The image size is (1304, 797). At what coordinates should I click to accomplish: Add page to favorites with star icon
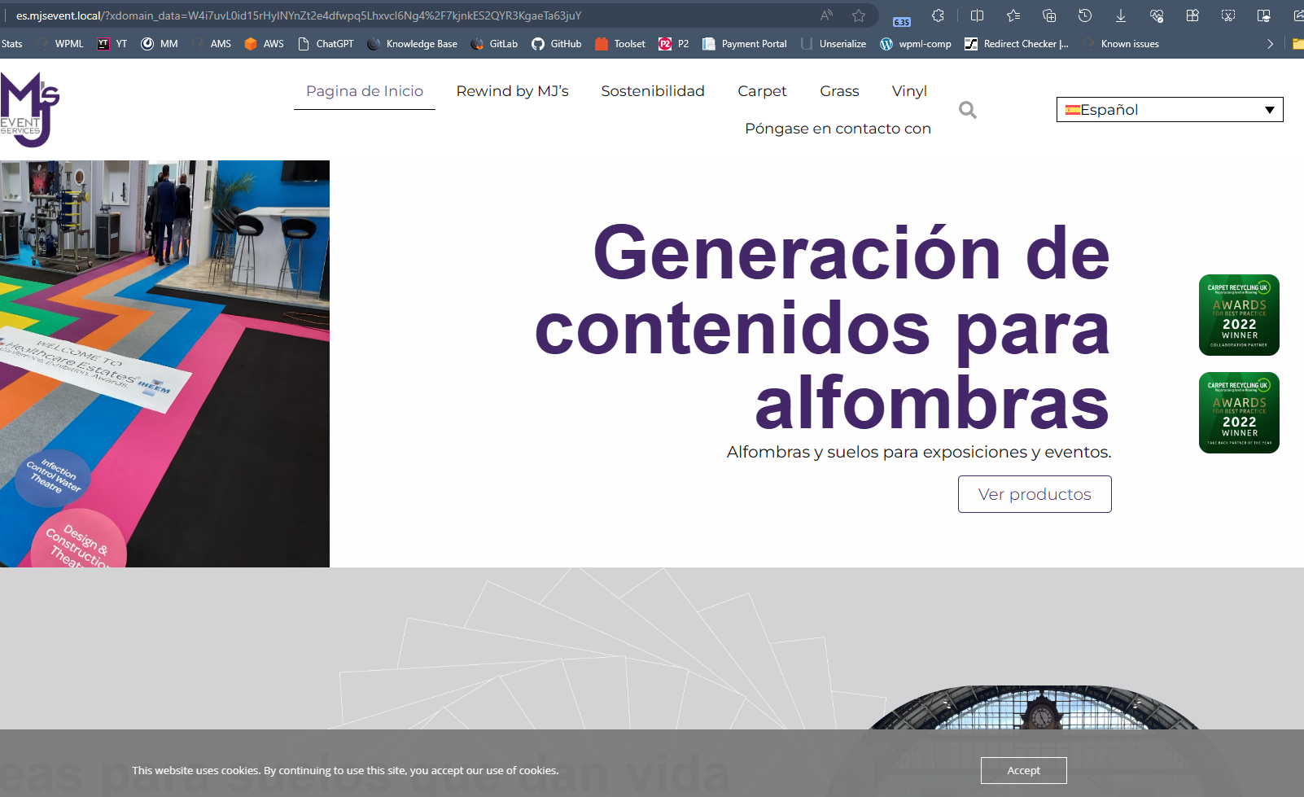(859, 15)
